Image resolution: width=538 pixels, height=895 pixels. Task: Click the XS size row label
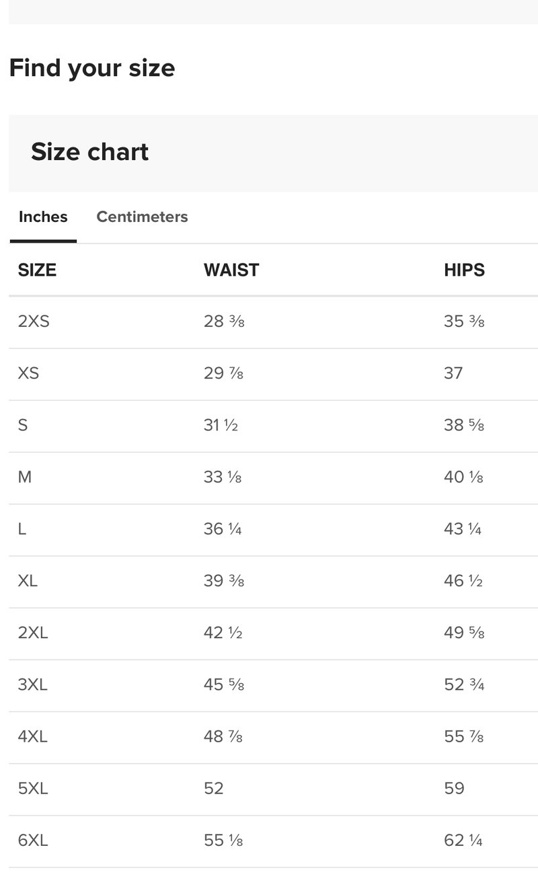pos(28,373)
